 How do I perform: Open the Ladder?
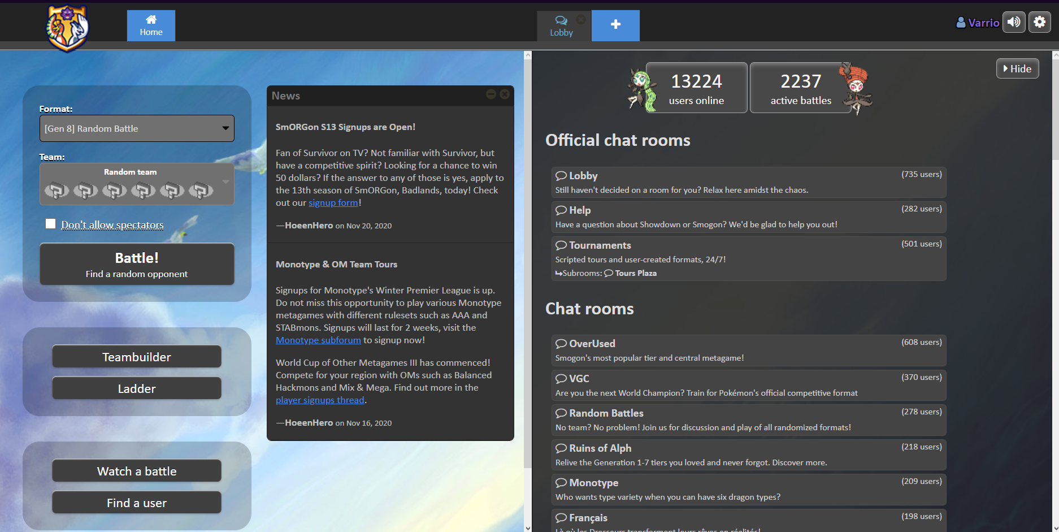tap(137, 388)
